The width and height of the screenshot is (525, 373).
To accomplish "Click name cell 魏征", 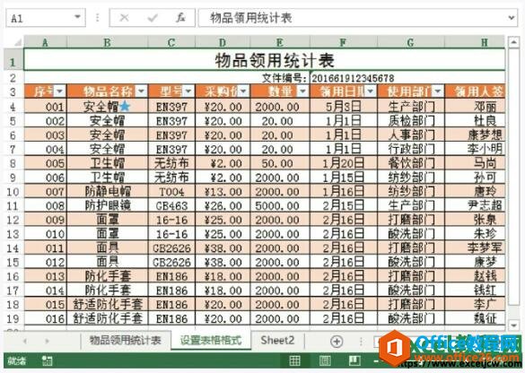I will coord(475,318).
